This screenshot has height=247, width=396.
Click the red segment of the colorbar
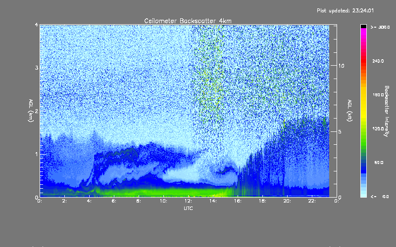[363, 62]
